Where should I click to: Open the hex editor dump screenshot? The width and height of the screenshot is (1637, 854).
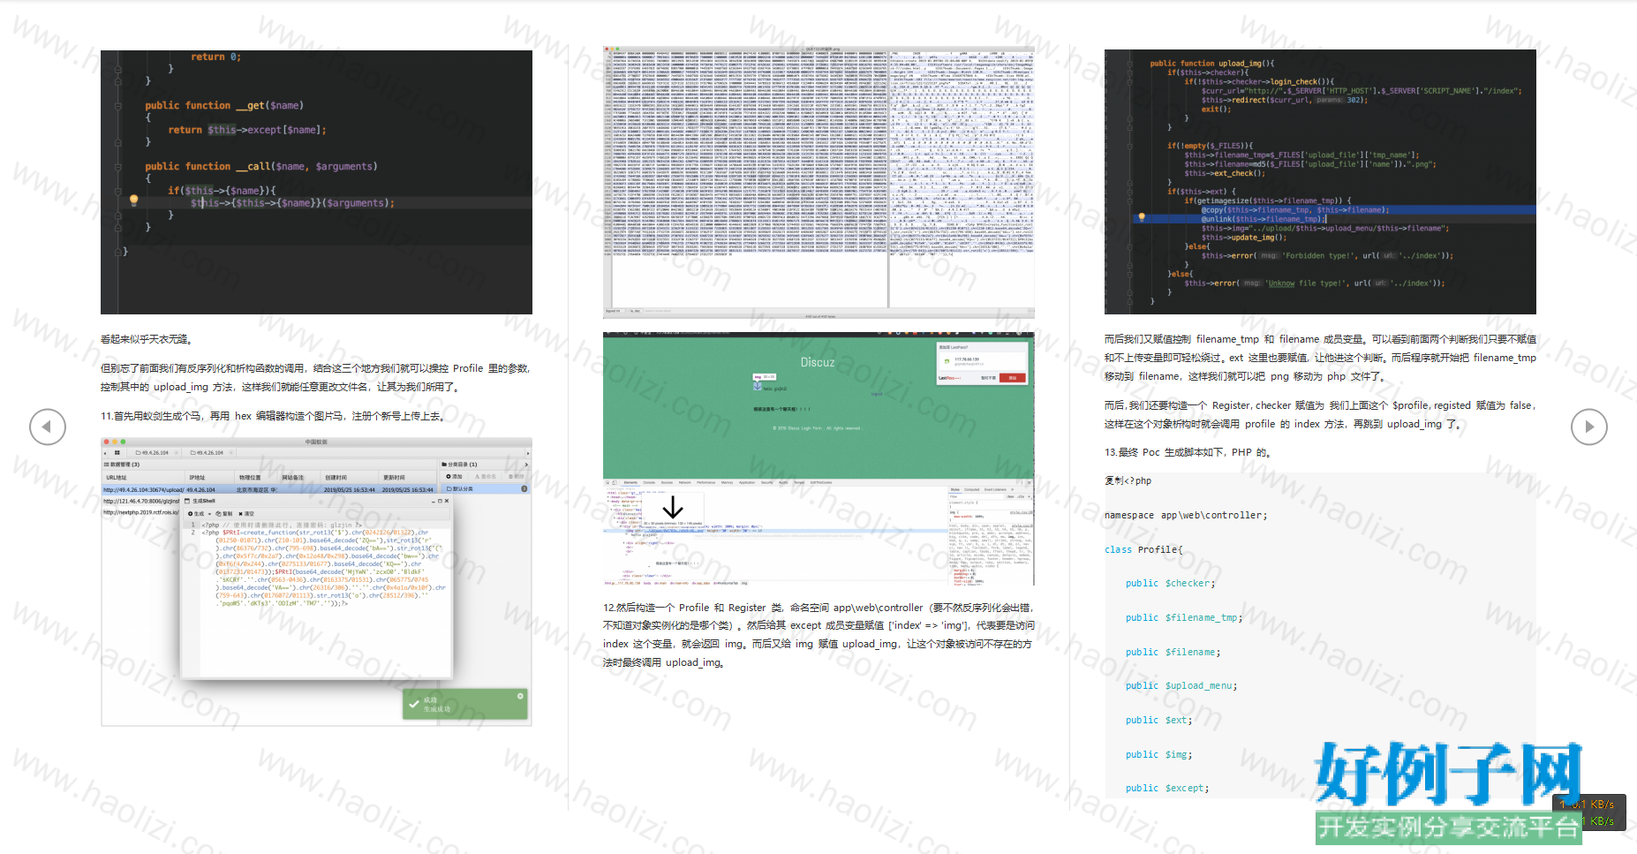(818, 182)
